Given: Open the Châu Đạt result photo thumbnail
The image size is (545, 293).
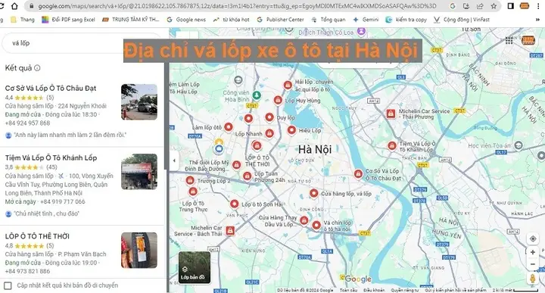Looking at the screenshot, I should pos(139,102).
